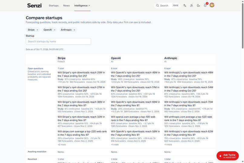Open Anthropic npm downloads reach 48M question
Viewport: 244px width, 163px height.
coord(189,74)
